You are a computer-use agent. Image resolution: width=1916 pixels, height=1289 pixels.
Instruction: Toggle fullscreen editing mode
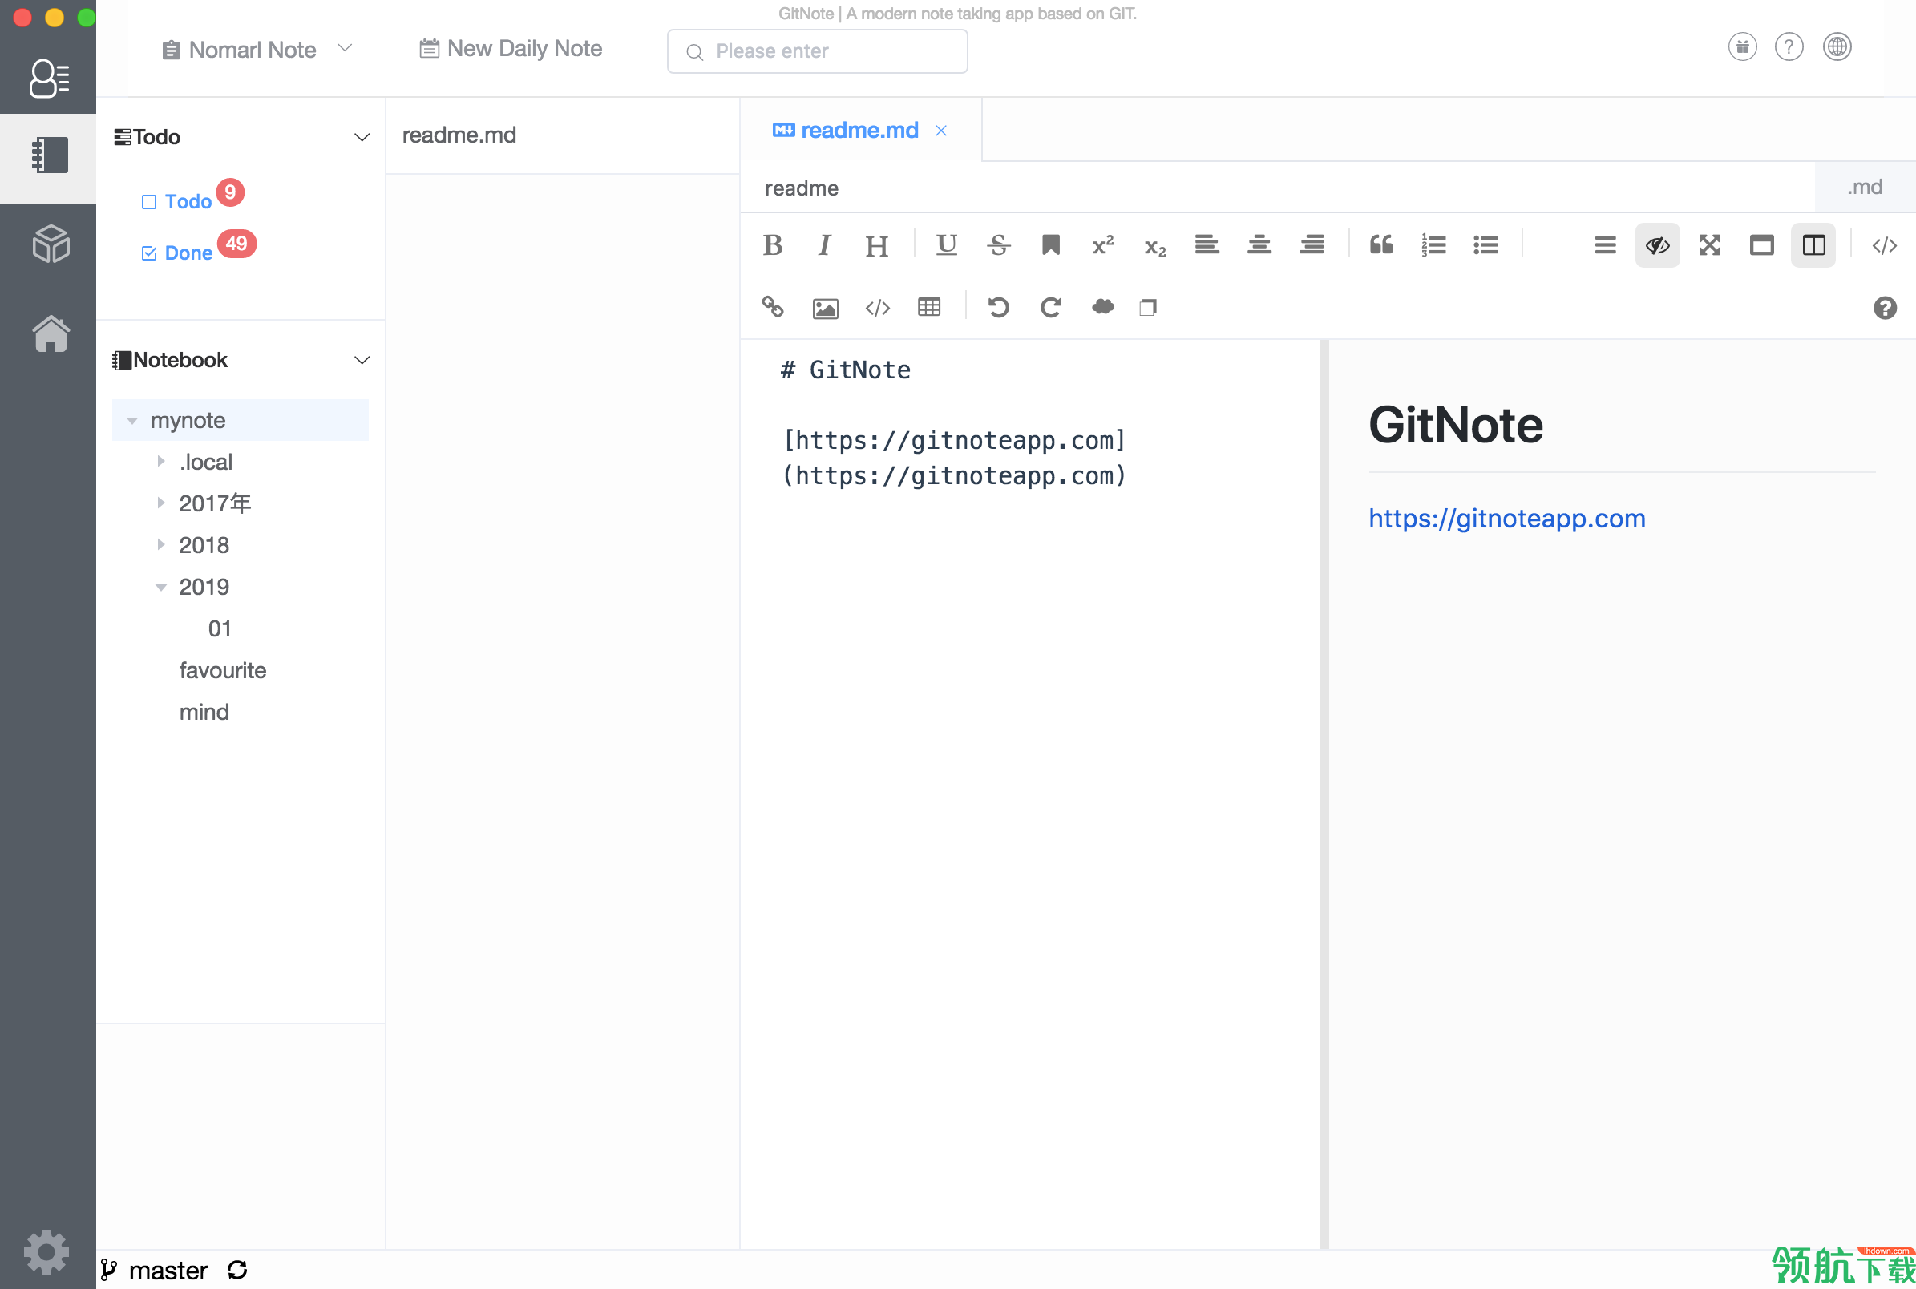(1709, 245)
